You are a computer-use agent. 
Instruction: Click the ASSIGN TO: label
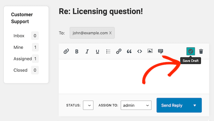point(108,105)
